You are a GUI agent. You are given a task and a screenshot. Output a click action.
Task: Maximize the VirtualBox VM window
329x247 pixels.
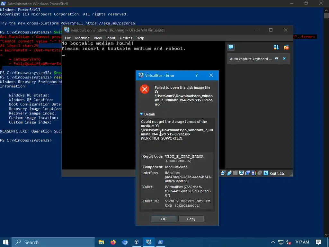point(271,30)
